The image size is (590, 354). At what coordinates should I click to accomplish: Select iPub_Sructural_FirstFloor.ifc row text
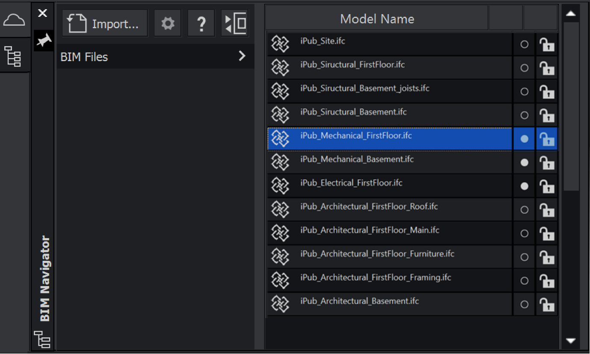[353, 65]
